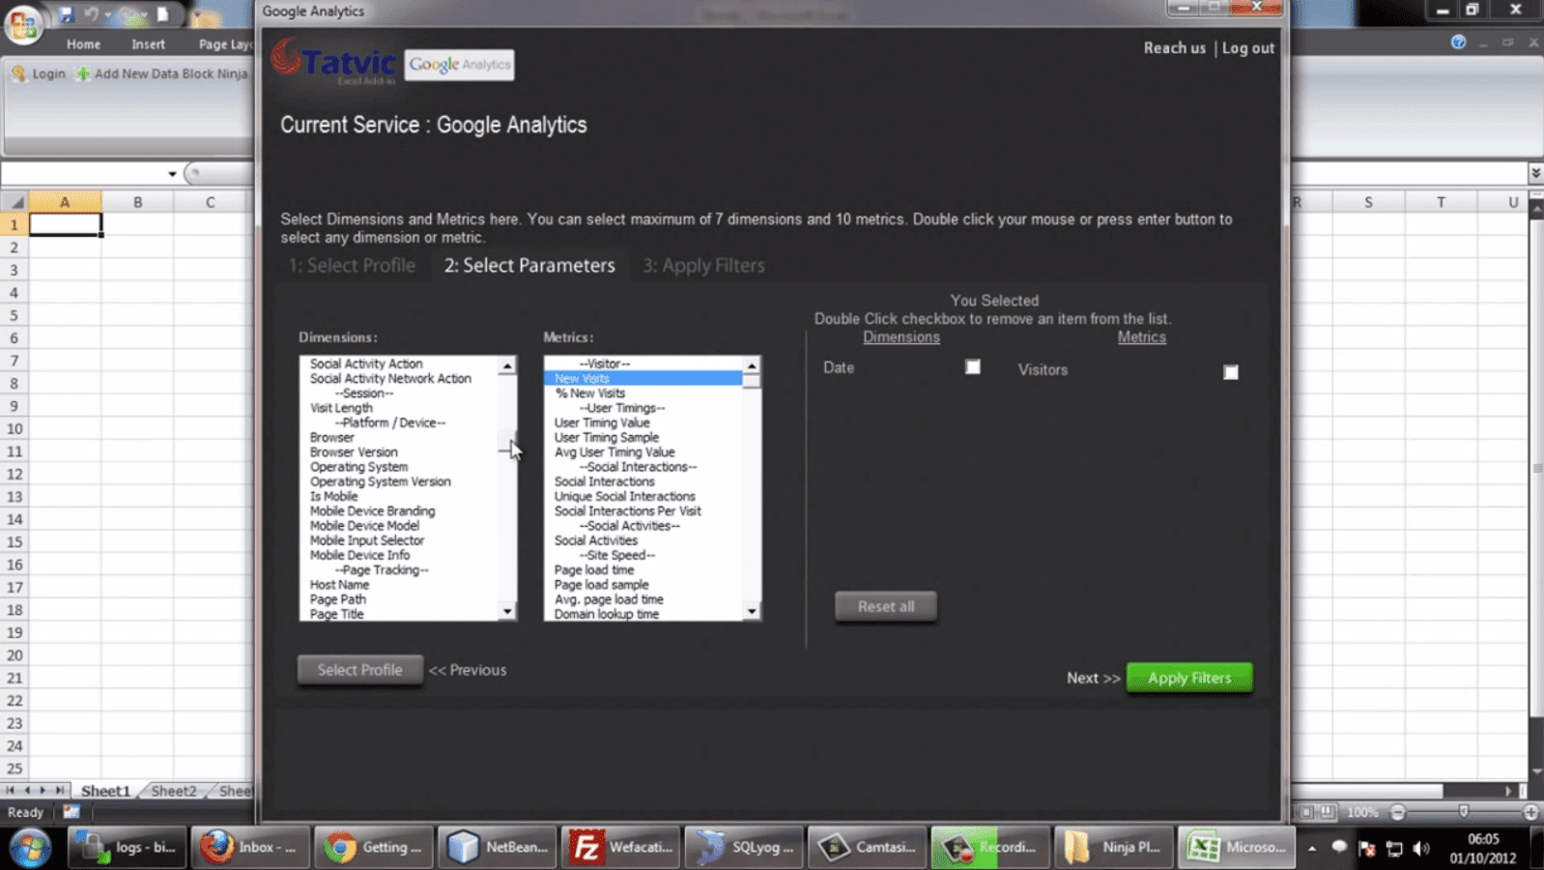
Task: Go to the 1: Select Profile step tab
Action: point(353,266)
